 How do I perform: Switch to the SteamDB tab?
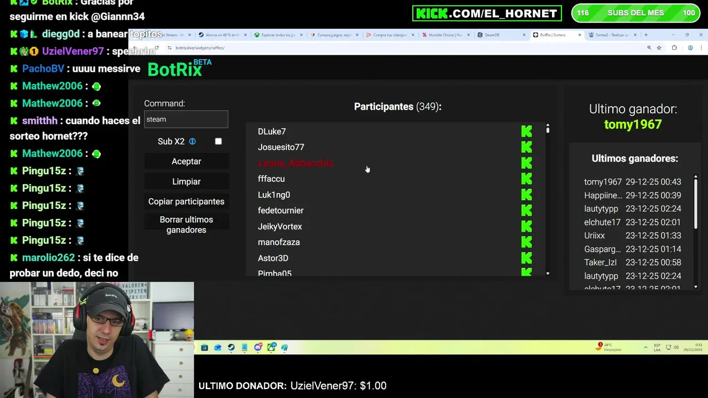(502, 35)
